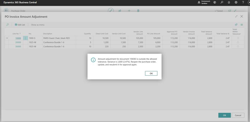Open row options for line 10000
250x122 pixels.
click(25, 38)
